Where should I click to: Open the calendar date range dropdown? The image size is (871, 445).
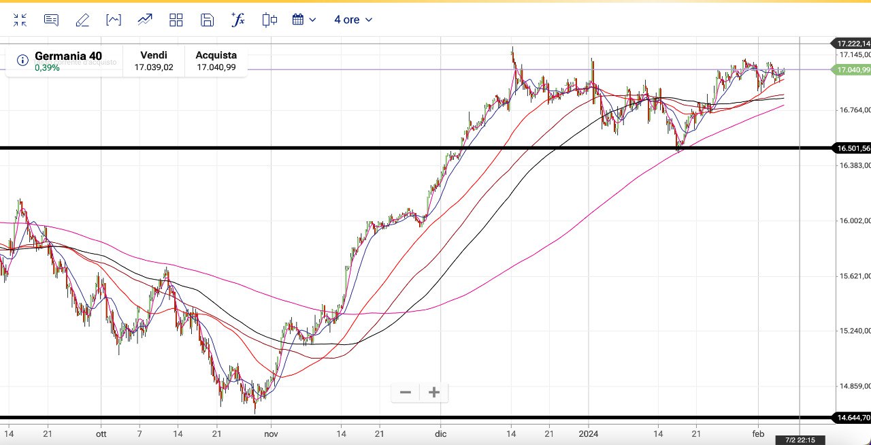pyautogui.click(x=304, y=20)
